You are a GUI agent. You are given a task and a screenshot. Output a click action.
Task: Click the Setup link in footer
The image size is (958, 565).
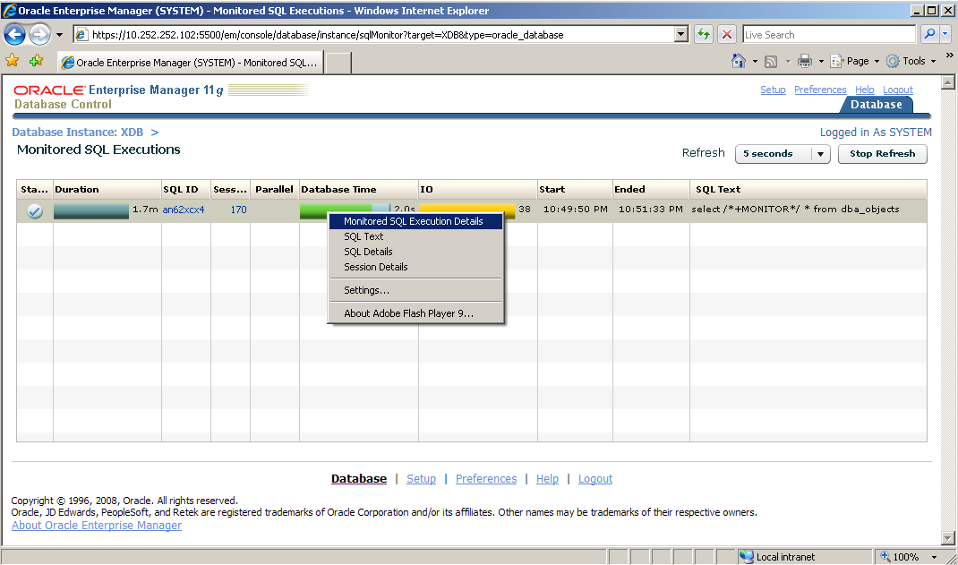click(421, 479)
